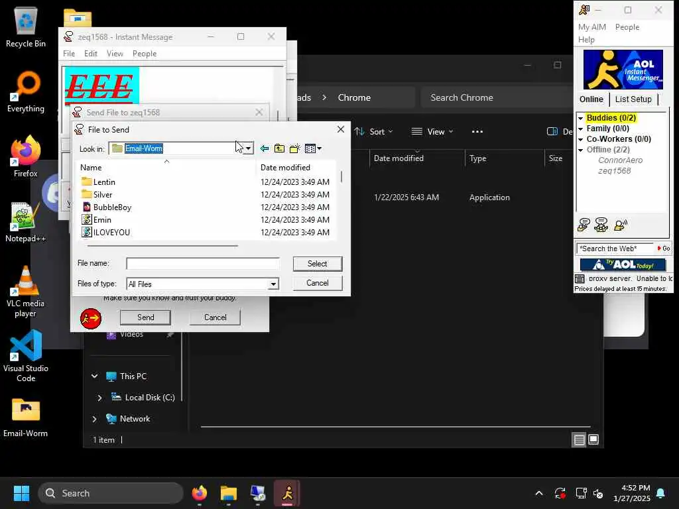Expand Network in navigation pane
Image resolution: width=679 pixels, height=509 pixels.
(x=94, y=419)
